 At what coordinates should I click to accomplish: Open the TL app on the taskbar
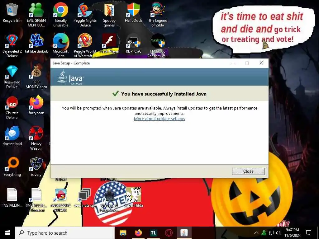click(x=153, y=233)
